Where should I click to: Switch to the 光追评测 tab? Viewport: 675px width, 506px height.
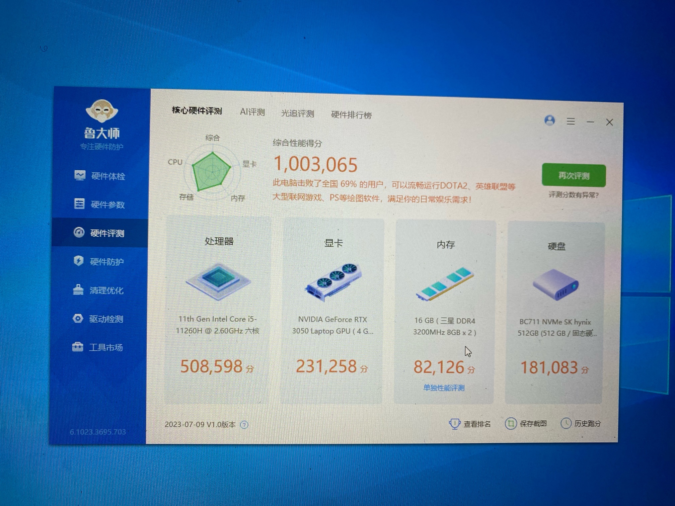pyautogui.click(x=297, y=113)
